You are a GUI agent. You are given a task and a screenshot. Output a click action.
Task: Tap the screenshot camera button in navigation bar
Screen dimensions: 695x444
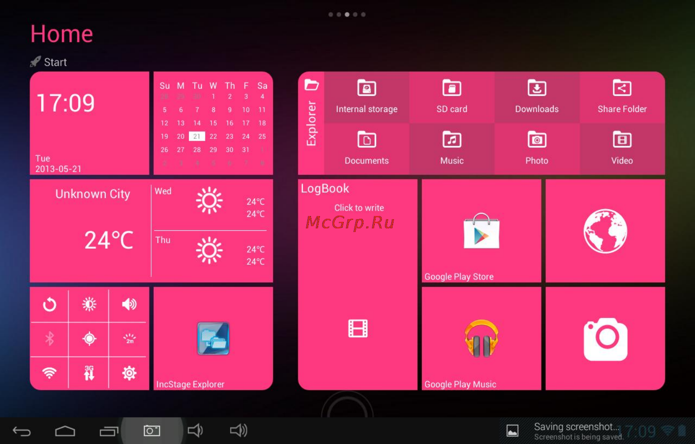(152, 431)
